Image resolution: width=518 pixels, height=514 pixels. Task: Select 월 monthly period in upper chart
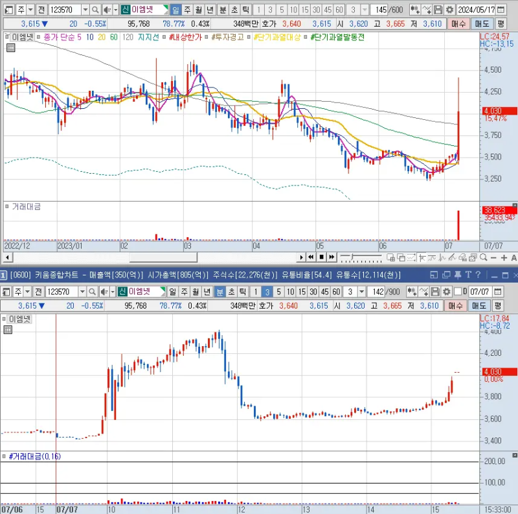(x=199, y=10)
